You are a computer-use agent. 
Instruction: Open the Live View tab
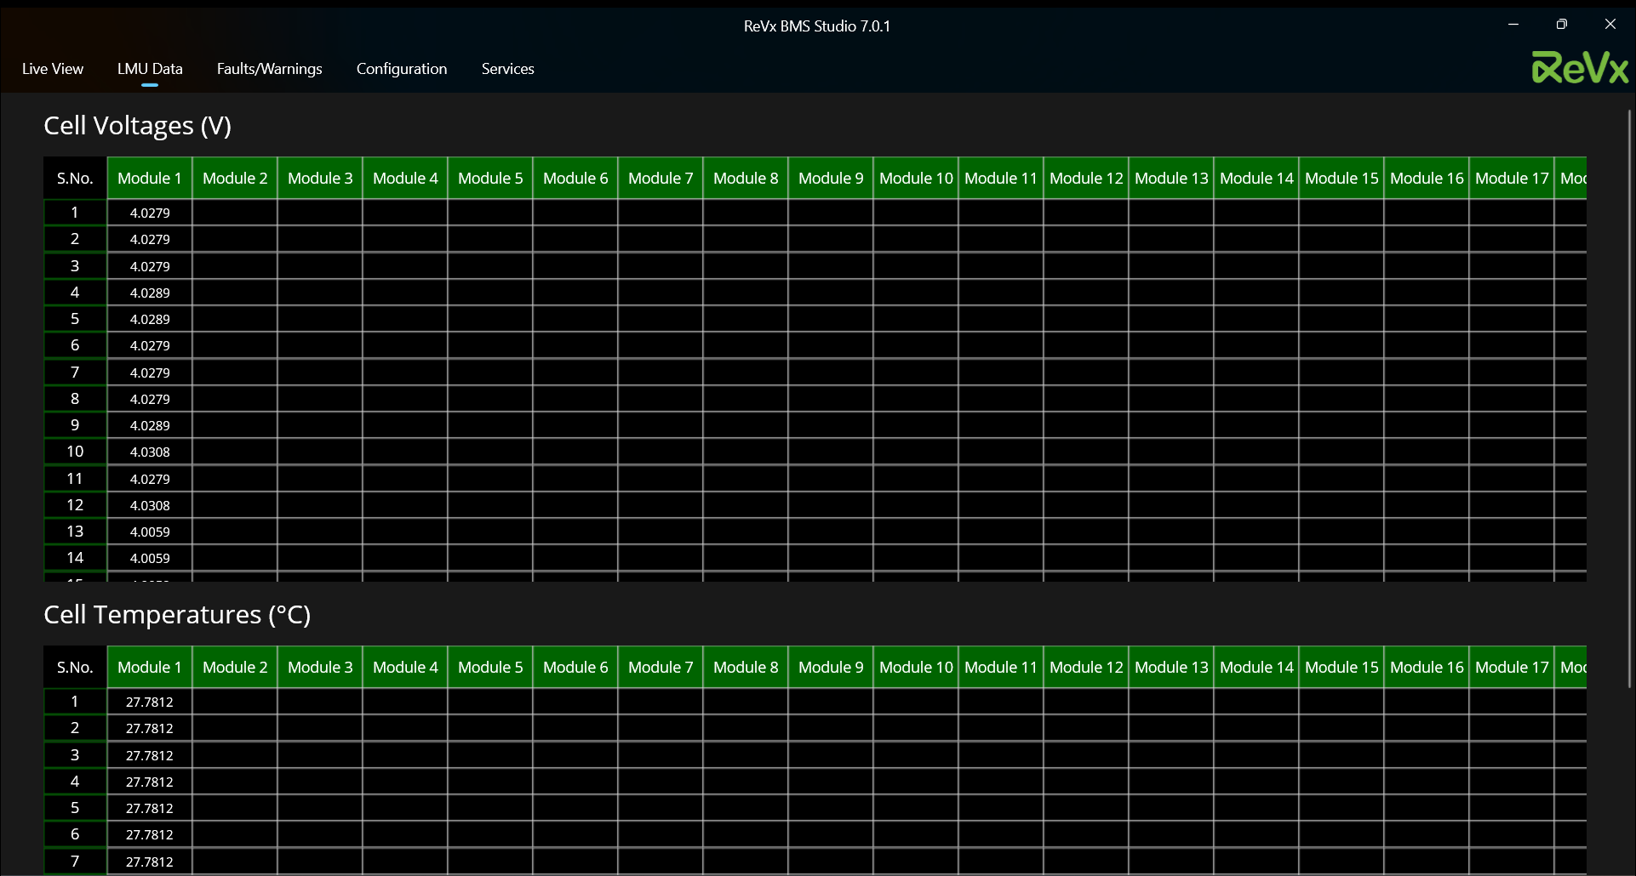(53, 69)
